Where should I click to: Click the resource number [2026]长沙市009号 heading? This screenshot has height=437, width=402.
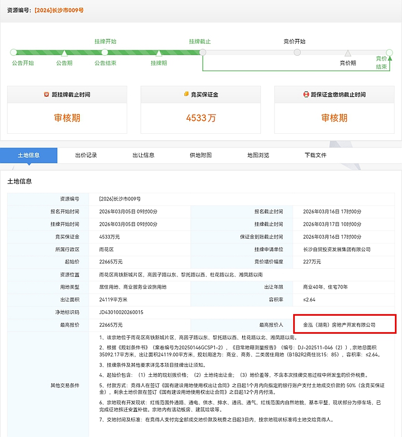pos(59,10)
